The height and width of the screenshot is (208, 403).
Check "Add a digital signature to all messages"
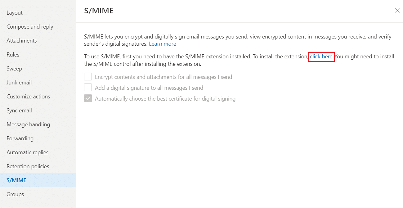(88, 87)
